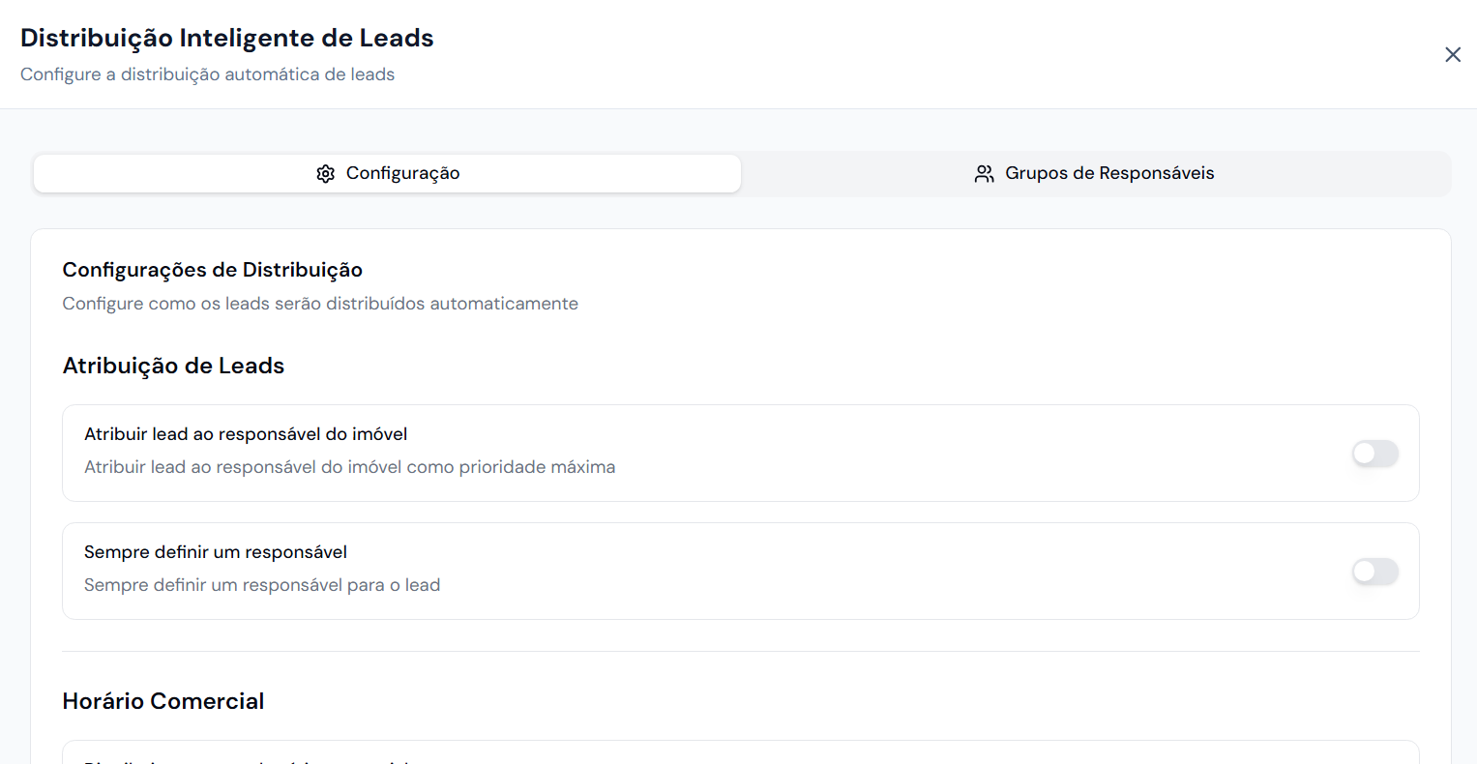Close the Distribuição Inteligente de Leads dialog
1477x764 pixels.
(1452, 55)
